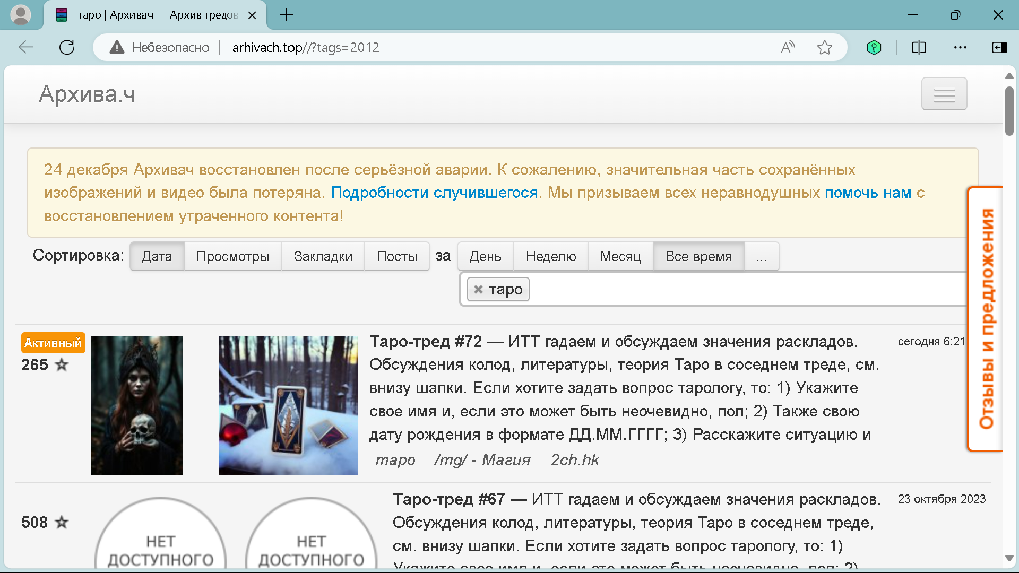The width and height of the screenshot is (1019, 573).
Task: Bookmark thread with 508 star
Action: point(62,522)
